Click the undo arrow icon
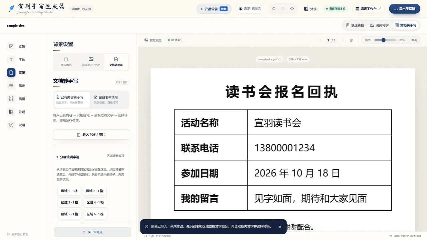Screen dimensions: 427x240 (x=274, y=9)
